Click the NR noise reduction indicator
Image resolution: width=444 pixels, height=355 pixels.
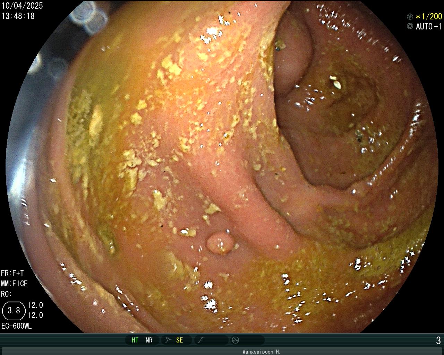tap(149, 340)
